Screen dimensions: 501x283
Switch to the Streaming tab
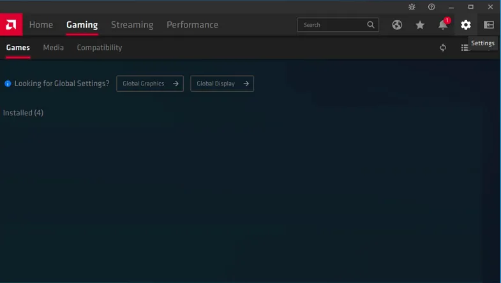click(132, 25)
